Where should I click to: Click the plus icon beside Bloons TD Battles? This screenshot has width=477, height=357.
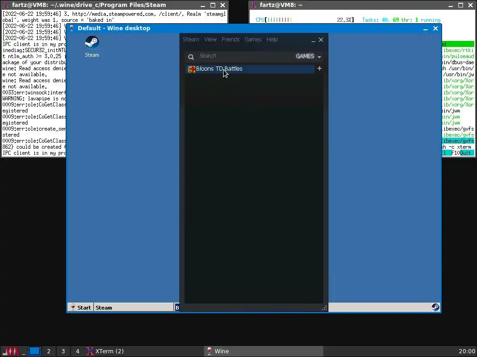[x=320, y=68]
